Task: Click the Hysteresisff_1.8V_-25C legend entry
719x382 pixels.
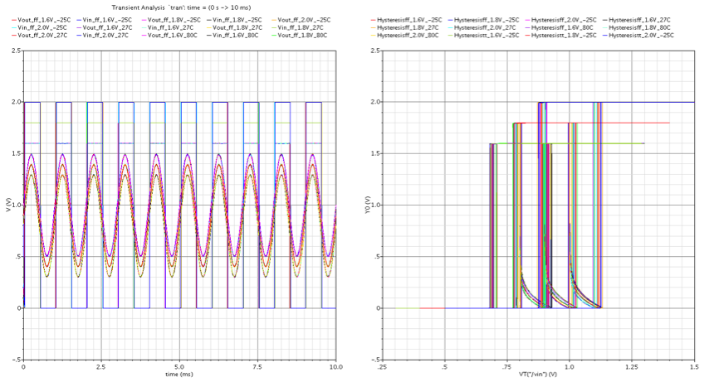Action: pos(487,18)
